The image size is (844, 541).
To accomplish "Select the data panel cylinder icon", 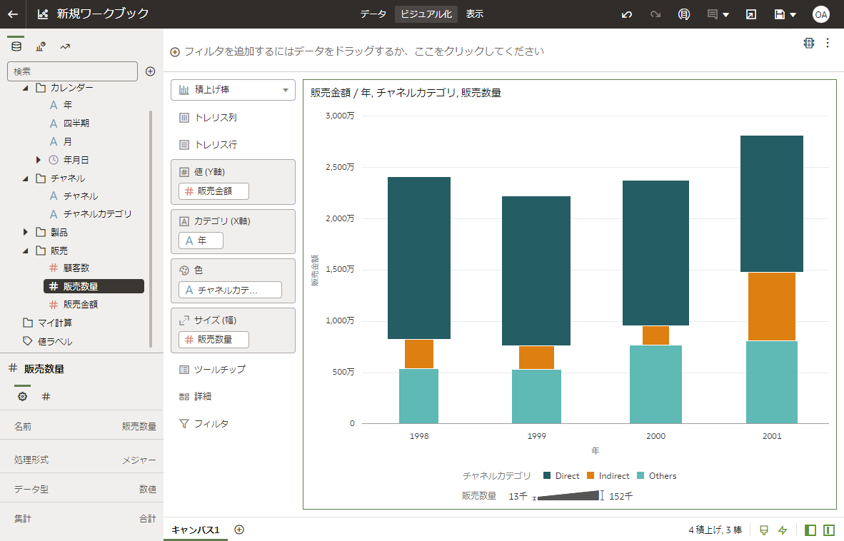I will (x=16, y=46).
